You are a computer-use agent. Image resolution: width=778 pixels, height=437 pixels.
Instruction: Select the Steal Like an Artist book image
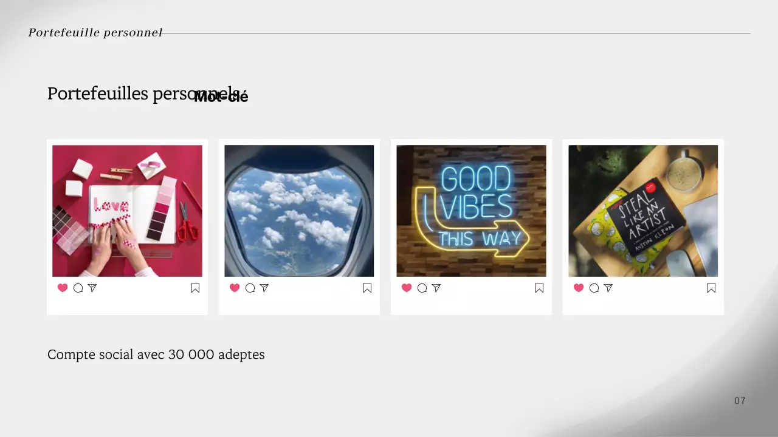pyautogui.click(x=643, y=211)
